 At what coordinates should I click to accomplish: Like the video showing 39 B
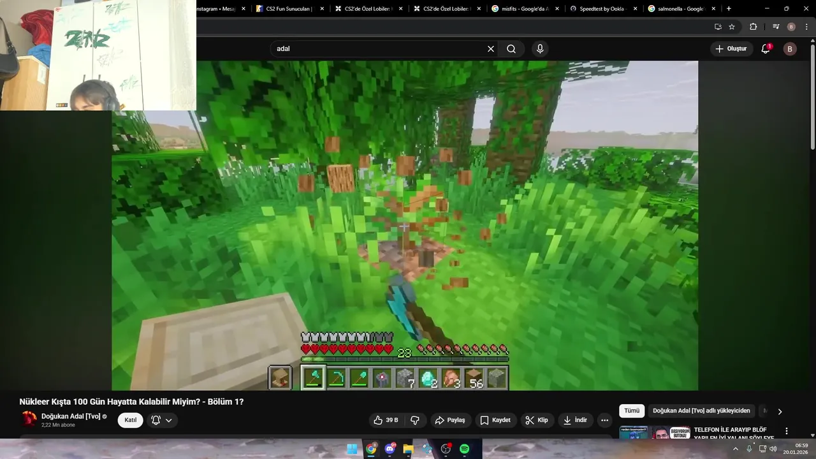(x=386, y=420)
